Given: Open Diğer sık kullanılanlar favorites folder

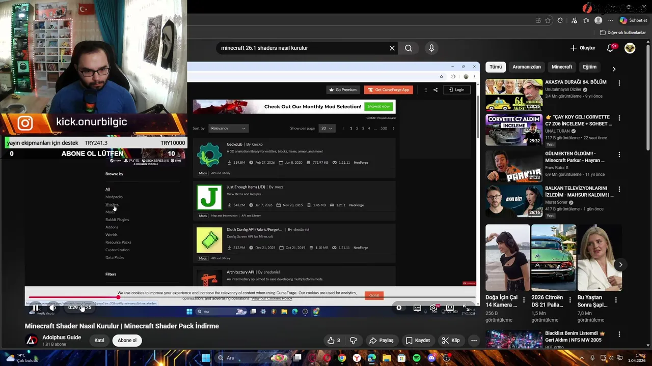Looking at the screenshot, I should 623,33.
